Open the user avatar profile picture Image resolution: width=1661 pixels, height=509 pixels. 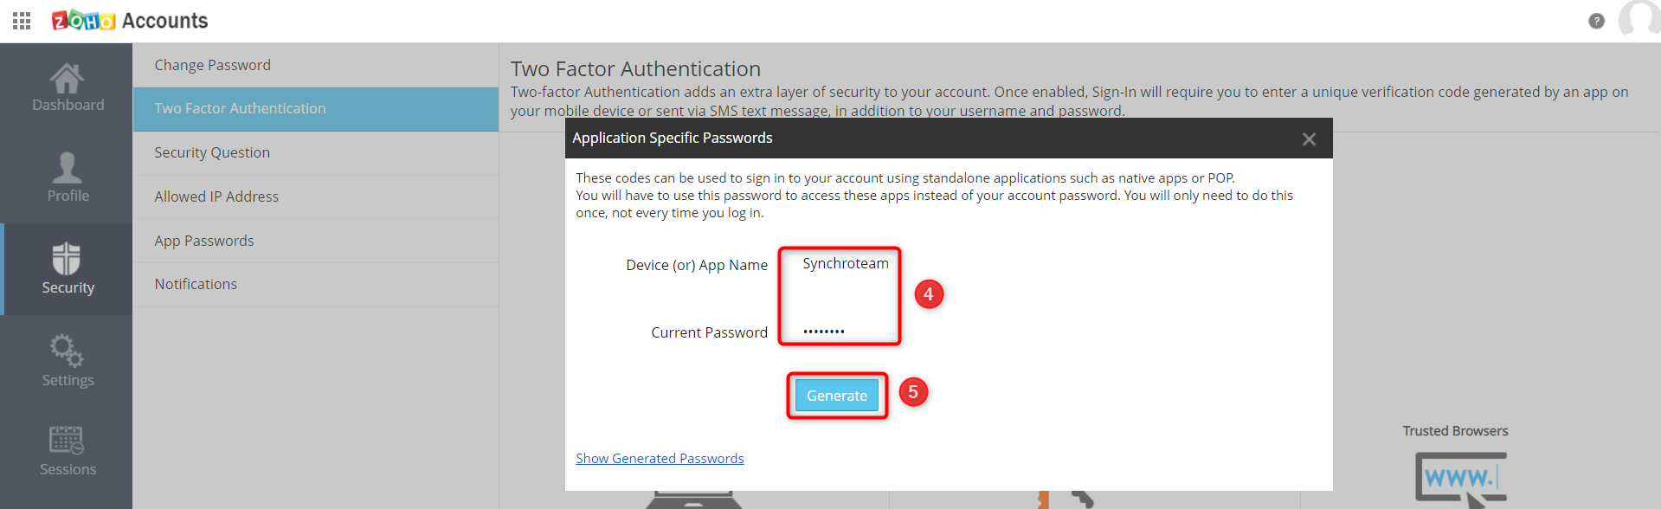(1640, 18)
